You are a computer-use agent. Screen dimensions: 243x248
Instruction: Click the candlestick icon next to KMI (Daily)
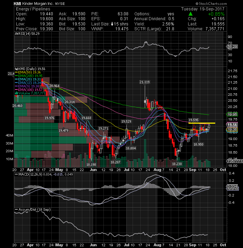pyautogui.click(x=16, y=69)
